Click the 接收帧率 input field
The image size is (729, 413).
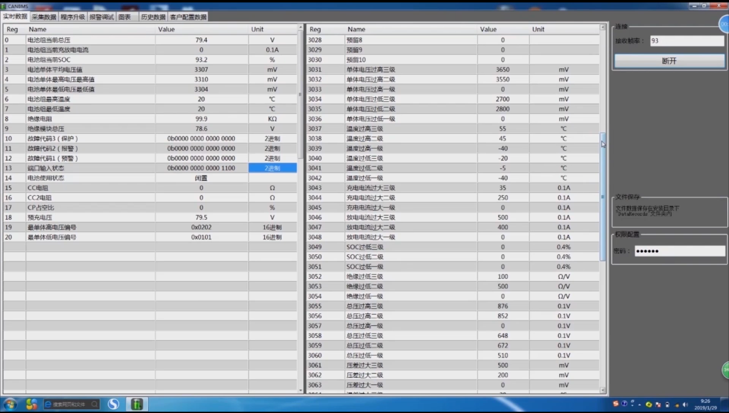(687, 41)
